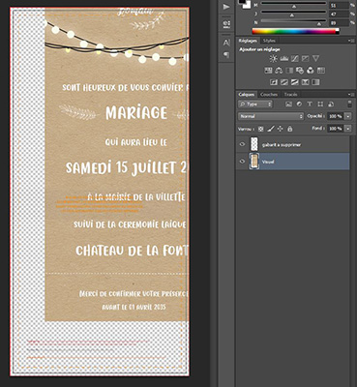The width and height of the screenshot is (357, 387).
Task: Filter layers by shape layers icon
Action: [320, 104]
